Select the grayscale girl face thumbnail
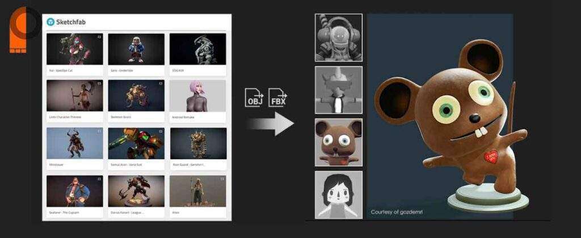 (339, 194)
